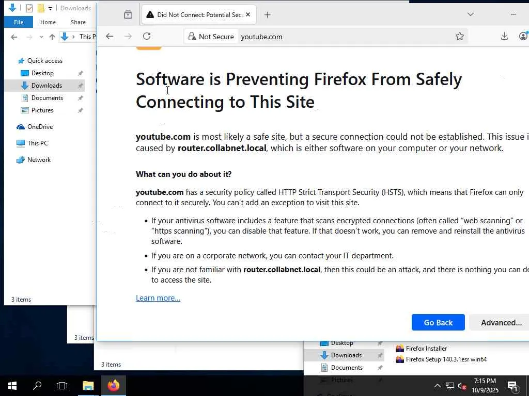The image size is (529, 396).
Task: Open the Learn more link
Action: 158,298
